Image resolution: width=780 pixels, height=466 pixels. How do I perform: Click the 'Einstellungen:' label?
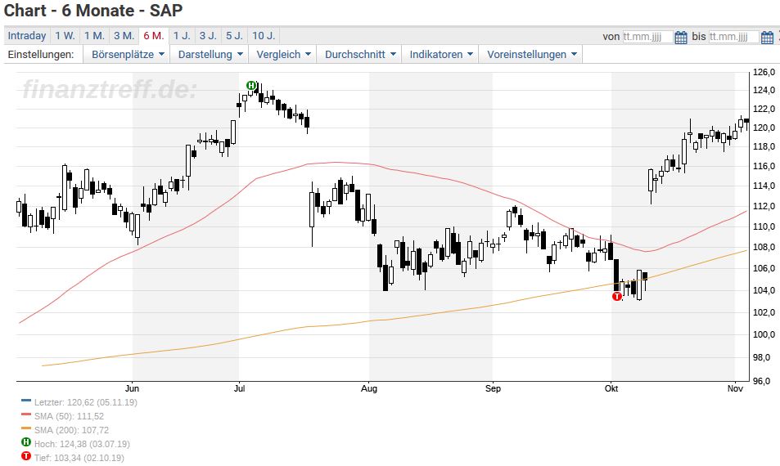coord(41,55)
